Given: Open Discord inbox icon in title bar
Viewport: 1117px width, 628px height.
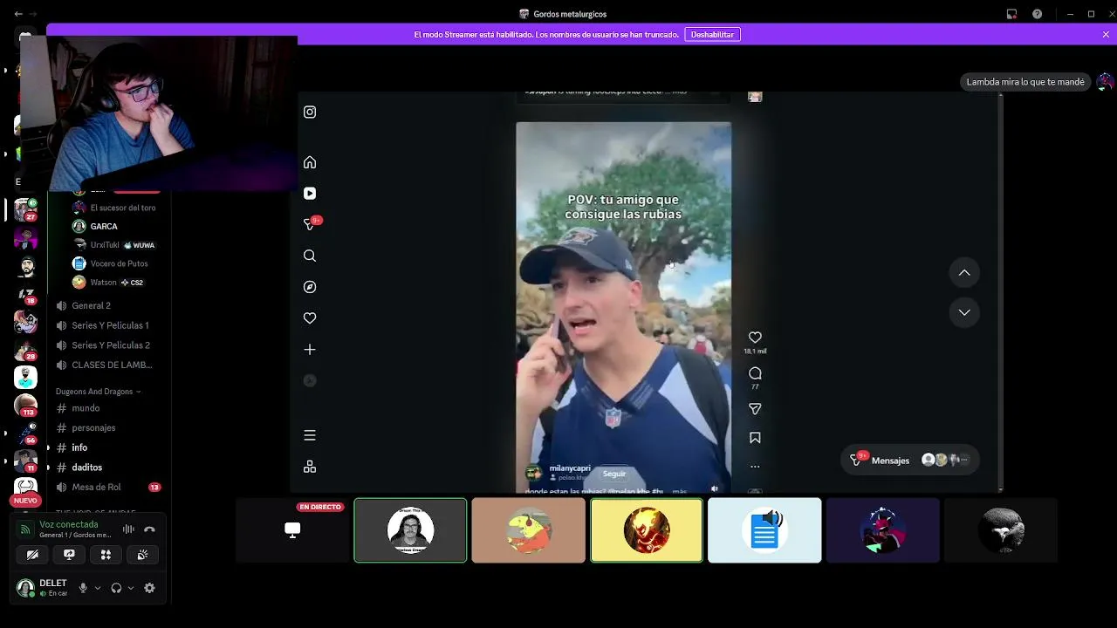Looking at the screenshot, I should point(1011,14).
